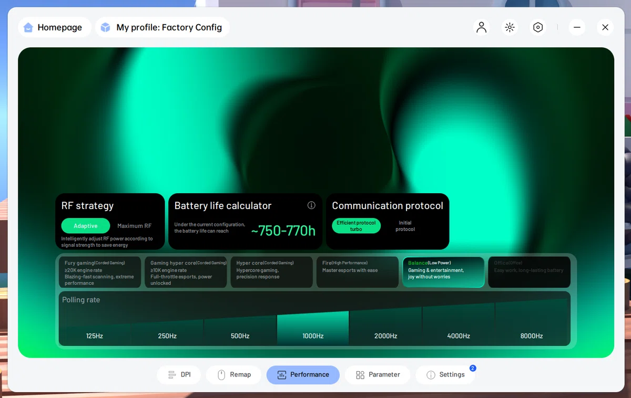Click the profile cube icon
This screenshot has height=398, width=631.
(x=105, y=27)
